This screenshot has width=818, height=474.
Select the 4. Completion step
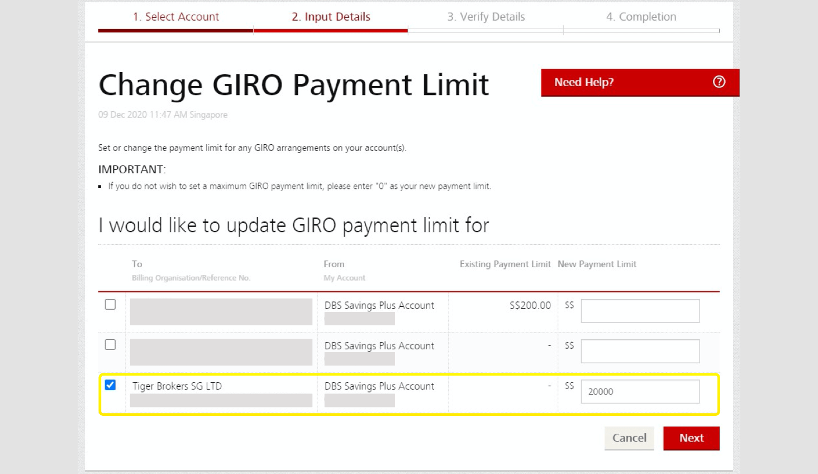(641, 17)
